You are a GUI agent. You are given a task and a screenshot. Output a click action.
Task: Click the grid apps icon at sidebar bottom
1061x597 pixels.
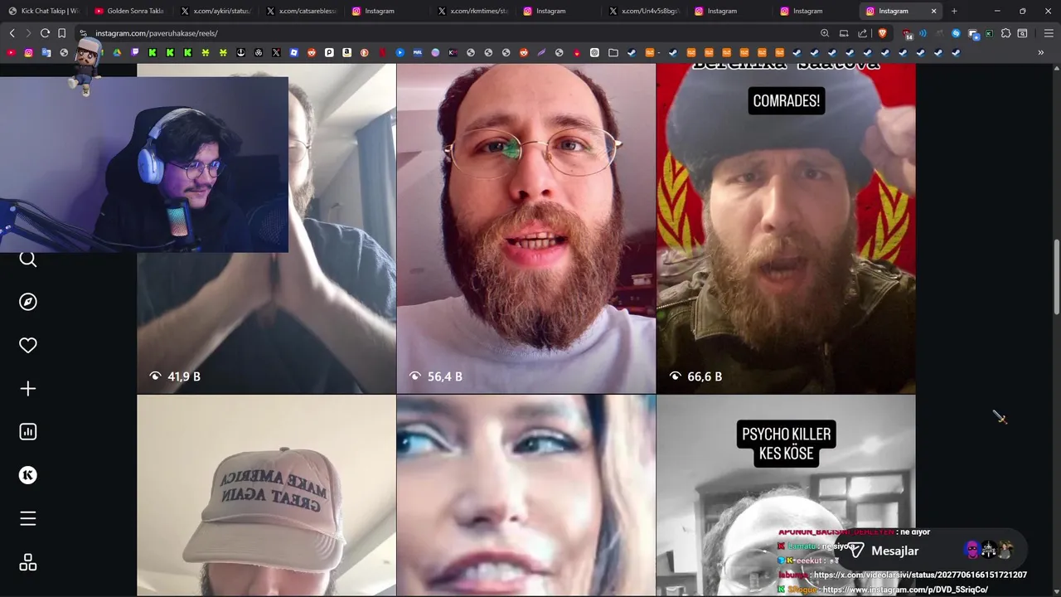(27, 562)
